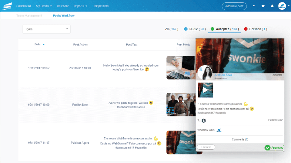Play the video thumbnail in the post popup
The image size is (291, 163).
[x=206, y=90]
